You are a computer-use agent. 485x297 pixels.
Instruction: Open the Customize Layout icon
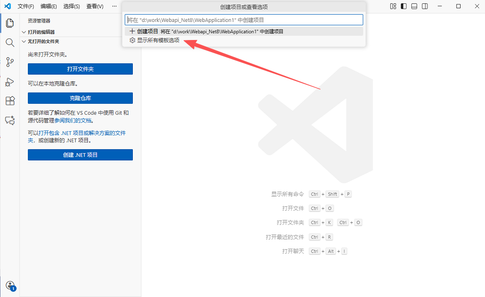393,6
